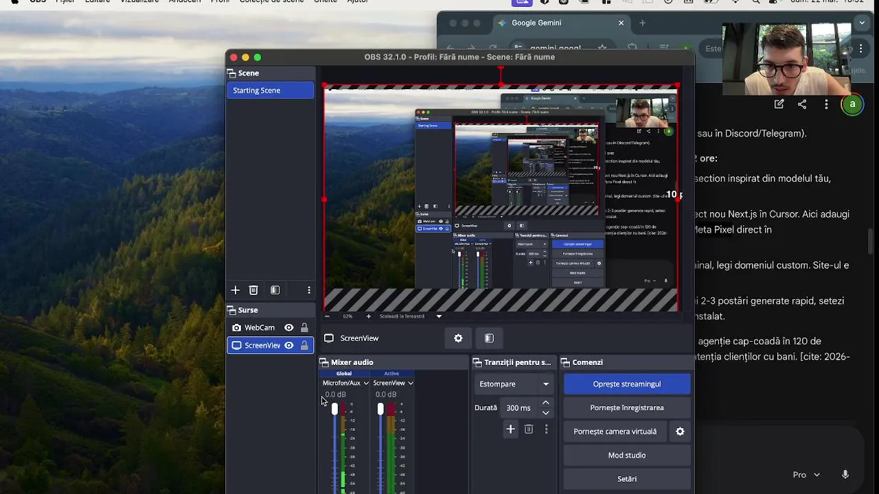Viewport: 879px width, 494px height.
Task: Toggle the ScreenView source lock
Action: coord(304,345)
